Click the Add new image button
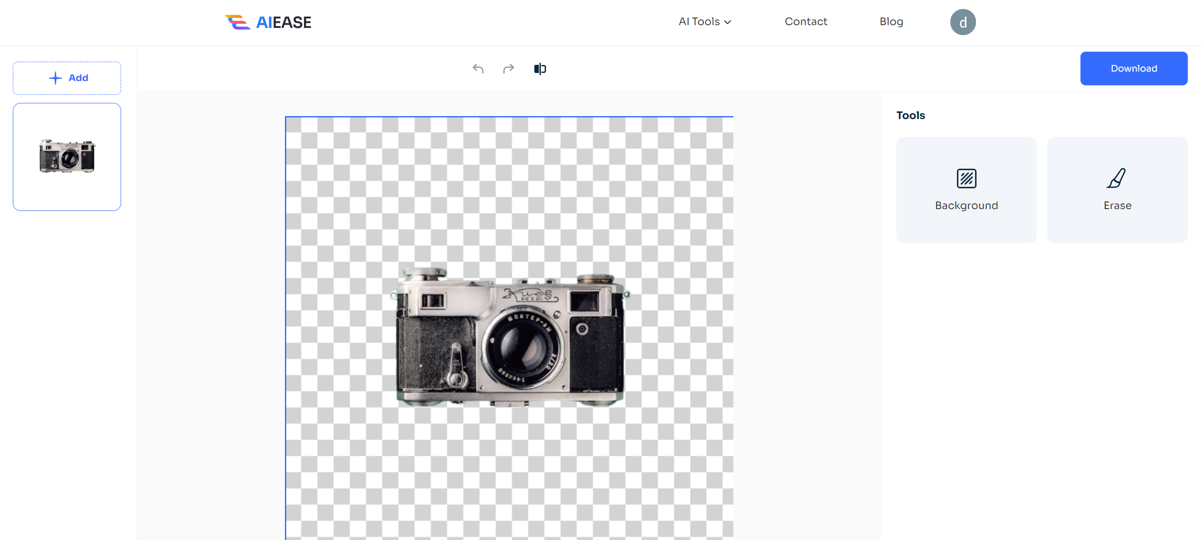Image resolution: width=1203 pixels, height=540 pixels. [x=67, y=77]
